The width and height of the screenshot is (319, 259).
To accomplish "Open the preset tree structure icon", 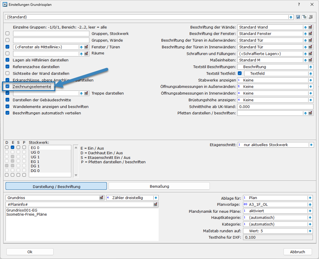I will click(304, 17).
